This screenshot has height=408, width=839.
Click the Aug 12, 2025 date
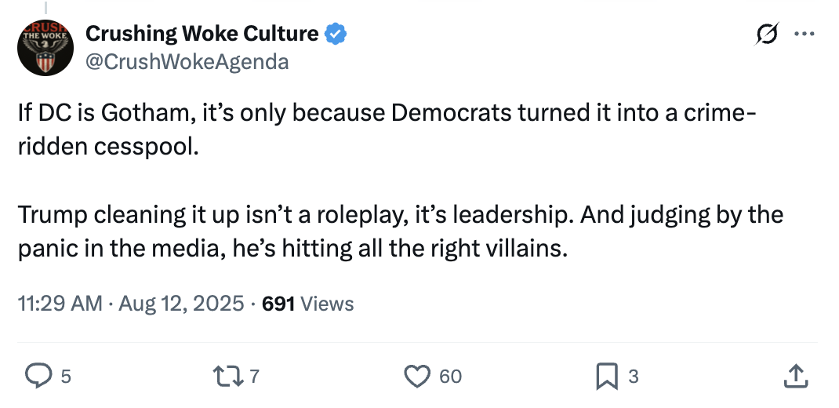(x=181, y=304)
